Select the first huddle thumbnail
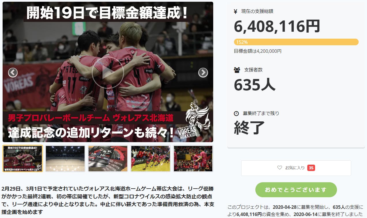 coord(23,159)
